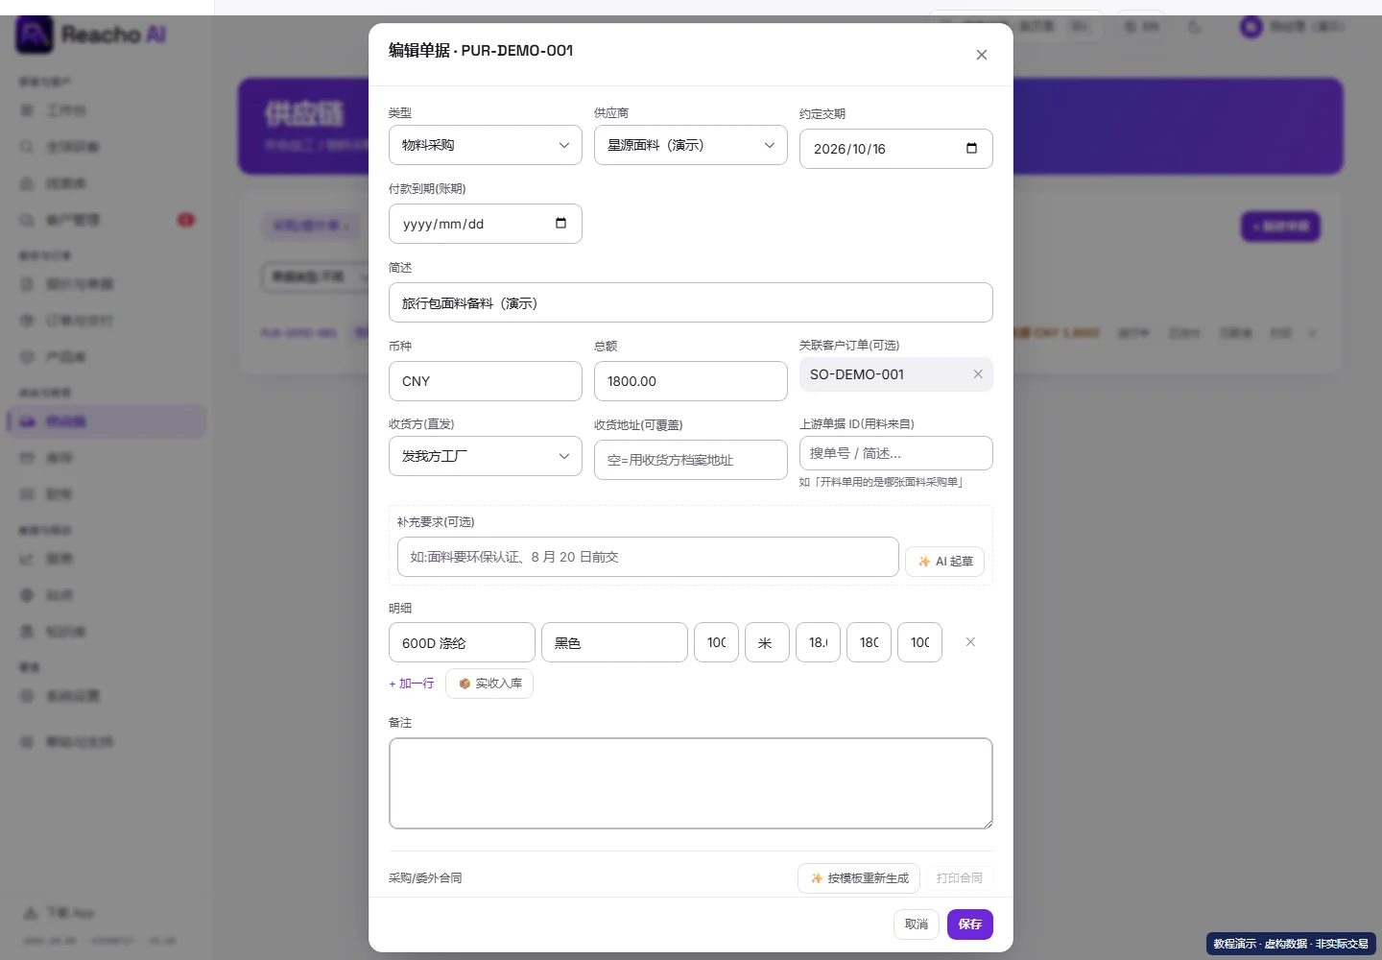
Task: Click the hint text 如「开料单用的是哪张面料采购单」
Action: [x=881, y=482]
